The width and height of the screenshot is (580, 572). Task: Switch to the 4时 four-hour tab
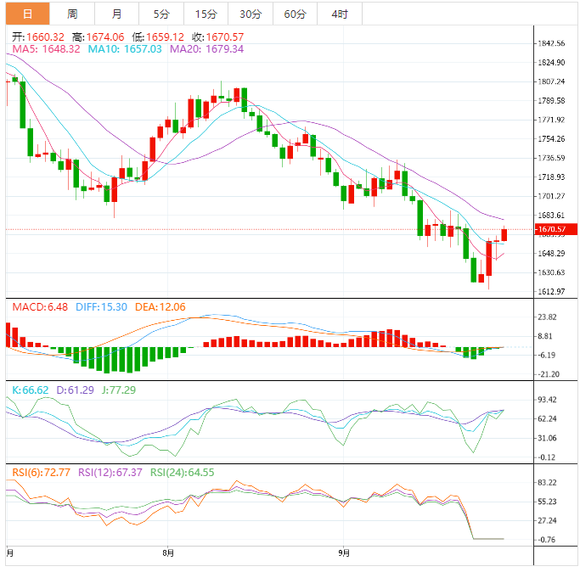(339, 14)
